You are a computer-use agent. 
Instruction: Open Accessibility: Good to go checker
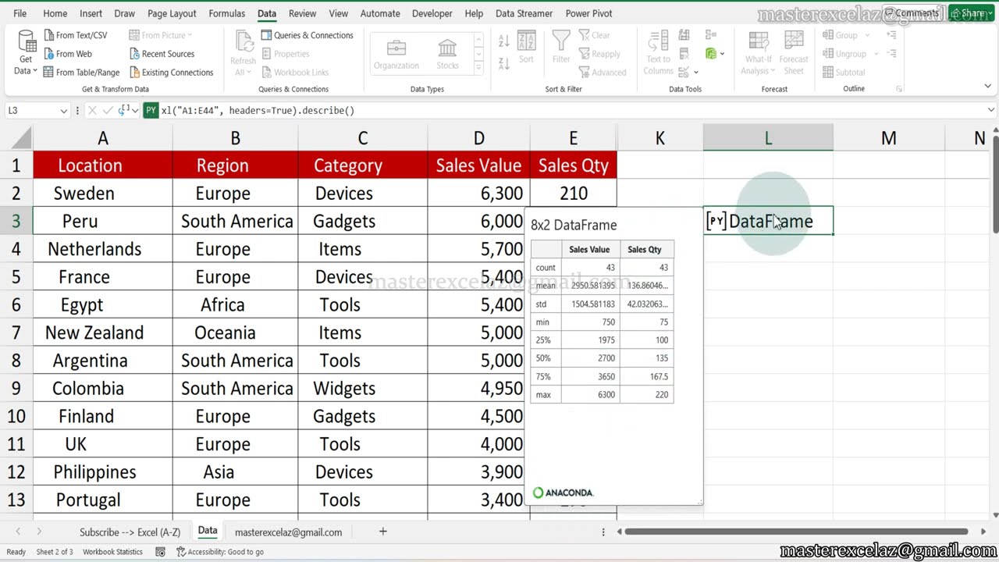coord(220,552)
